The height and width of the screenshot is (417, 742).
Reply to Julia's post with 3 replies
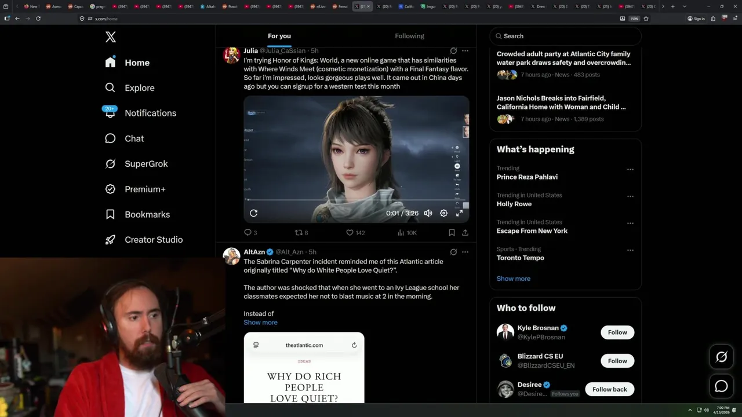250,233
